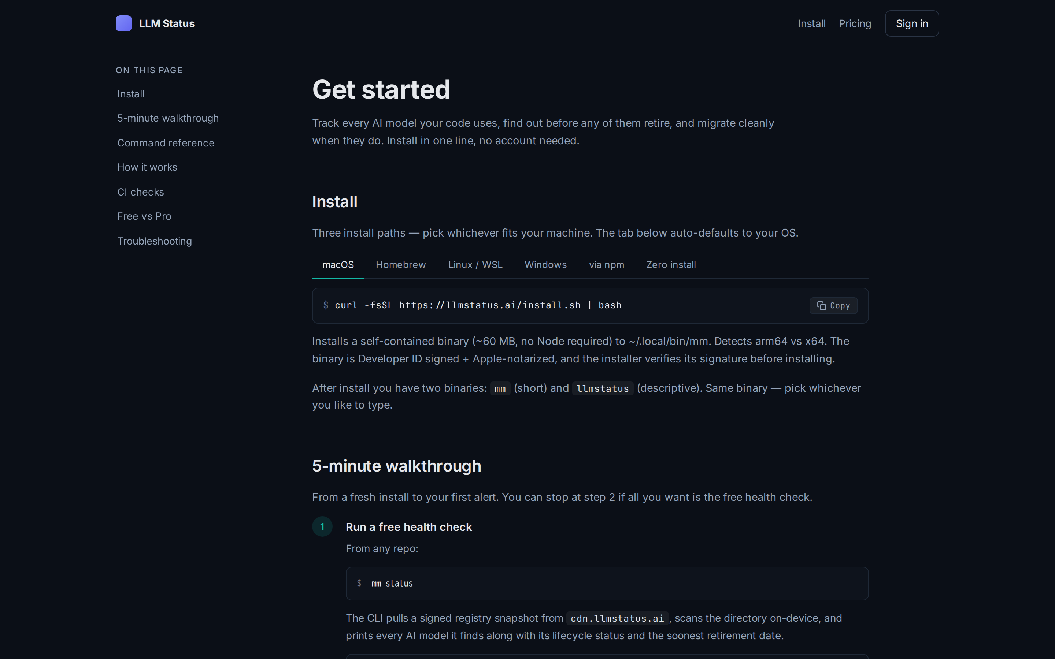Open Free vs Pro sidebar link
The height and width of the screenshot is (659, 1055).
coord(144,217)
